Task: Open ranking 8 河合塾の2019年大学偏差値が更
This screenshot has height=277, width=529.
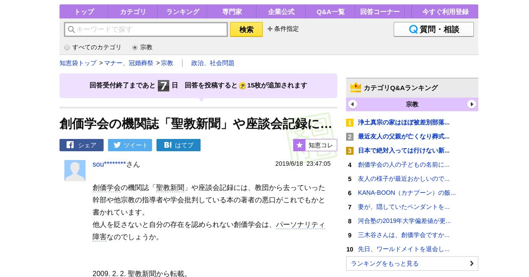Action: (x=405, y=221)
